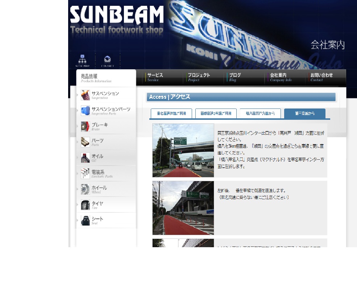Open the プロジェクト Project menu
Viewport: 357px width, 306px height.
[x=199, y=77]
